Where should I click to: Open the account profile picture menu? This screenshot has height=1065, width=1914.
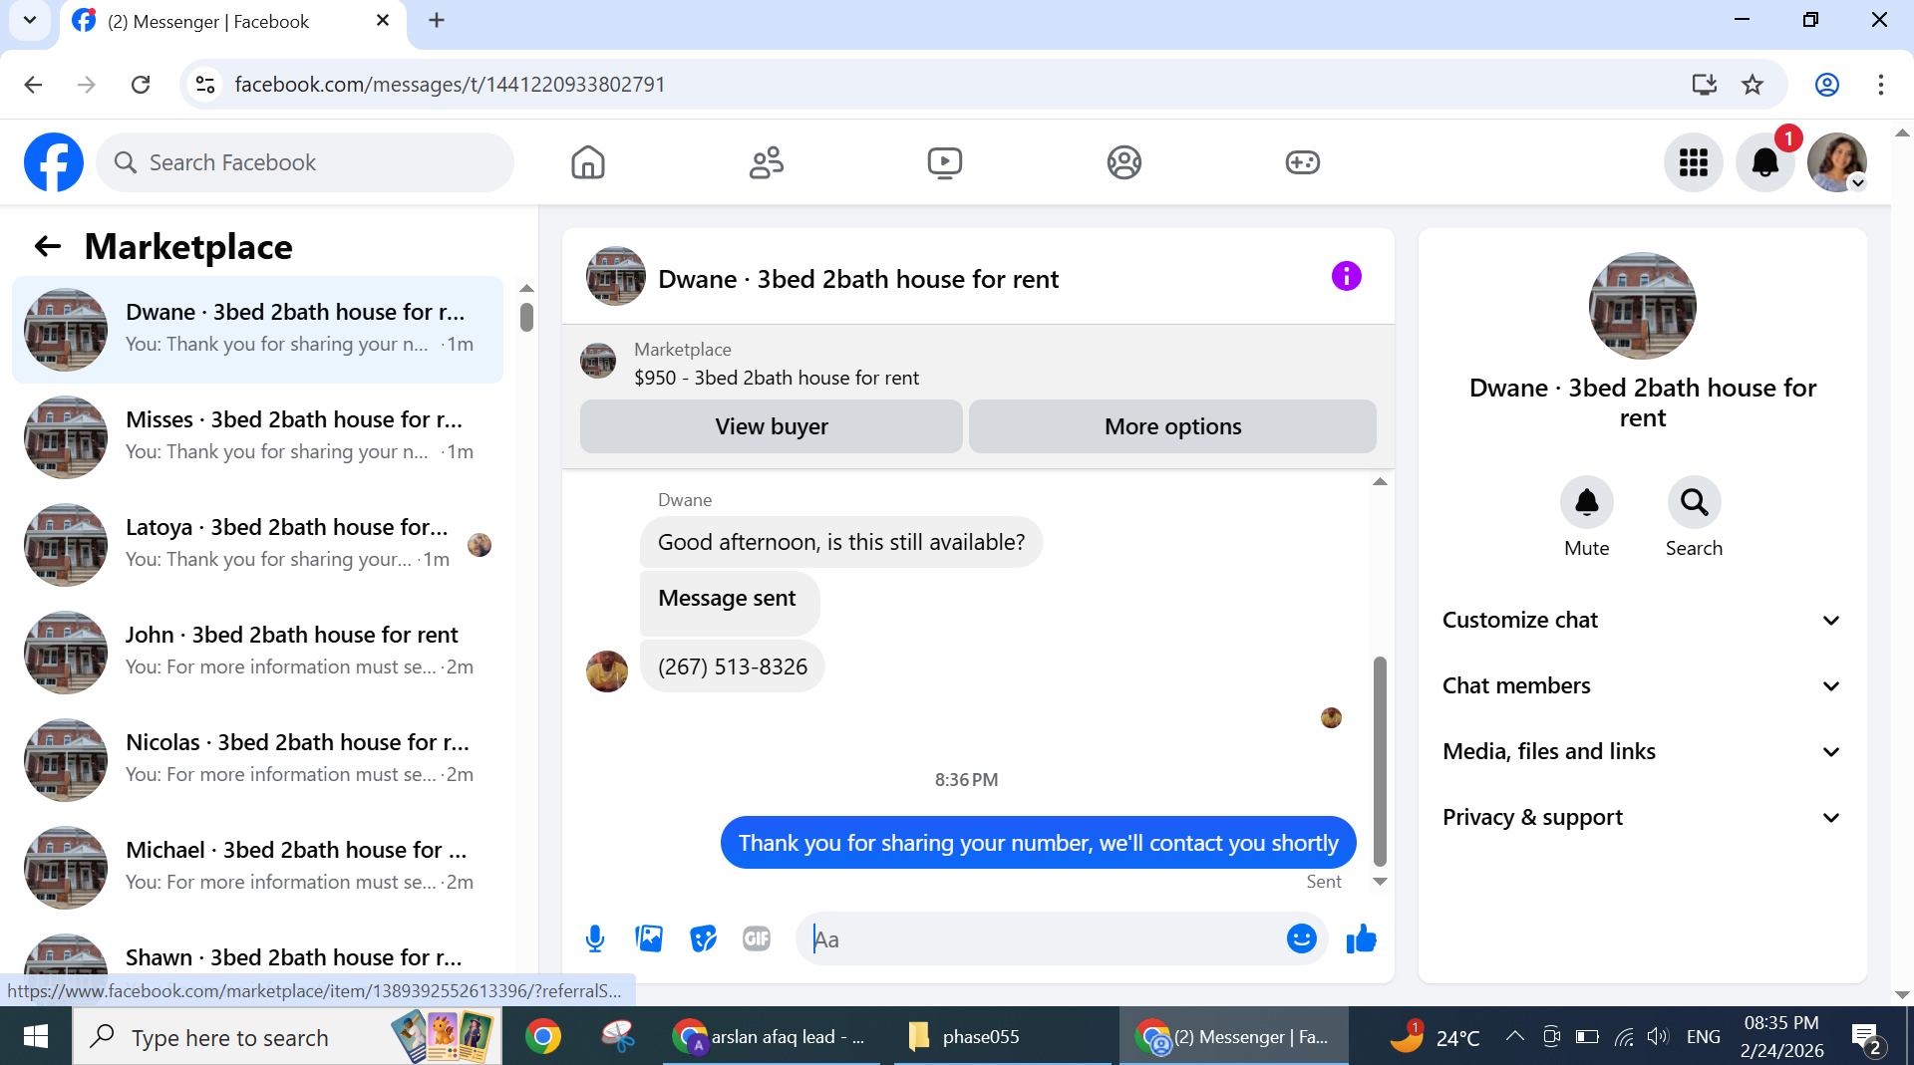point(1837,162)
